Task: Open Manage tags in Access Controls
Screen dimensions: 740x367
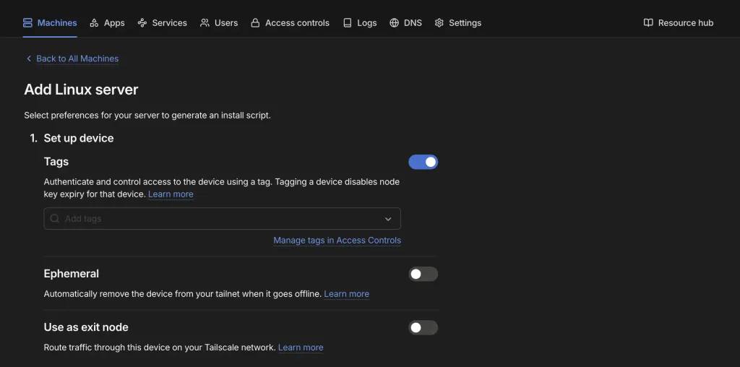Action: (337, 240)
